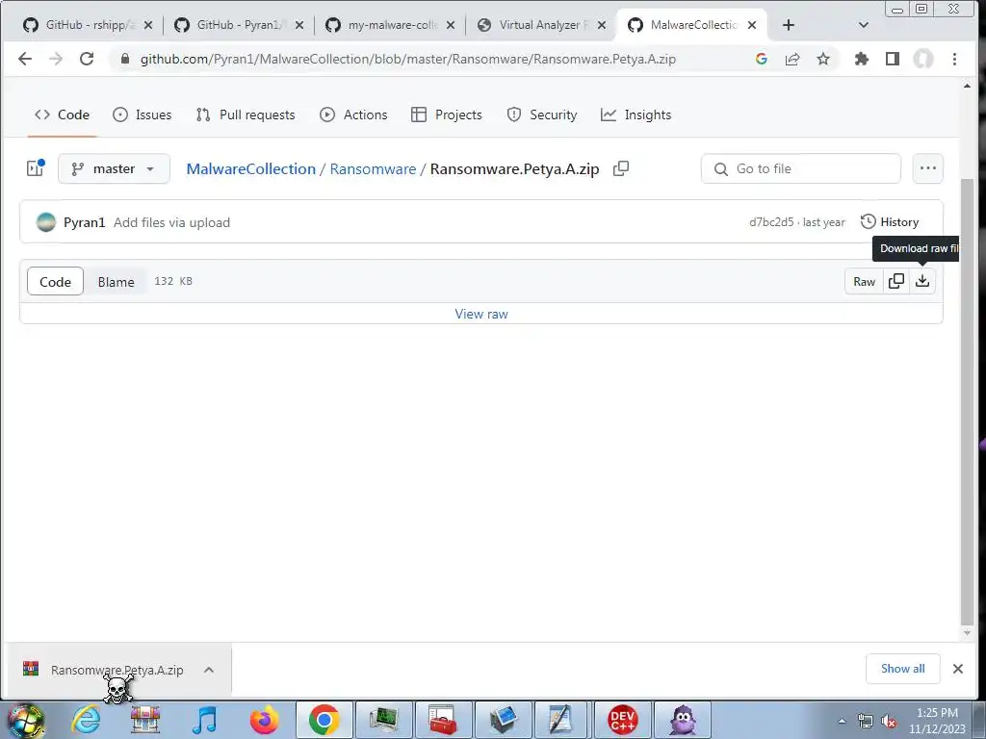The image size is (986, 739).
Task: Toggle Chrome side panel icon
Action: [x=893, y=59]
